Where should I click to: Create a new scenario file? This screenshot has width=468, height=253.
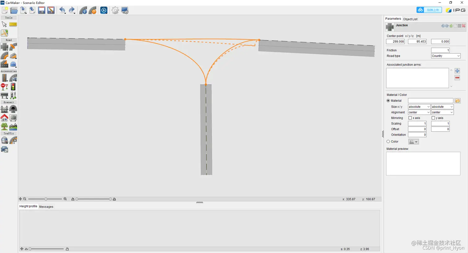pos(5,10)
